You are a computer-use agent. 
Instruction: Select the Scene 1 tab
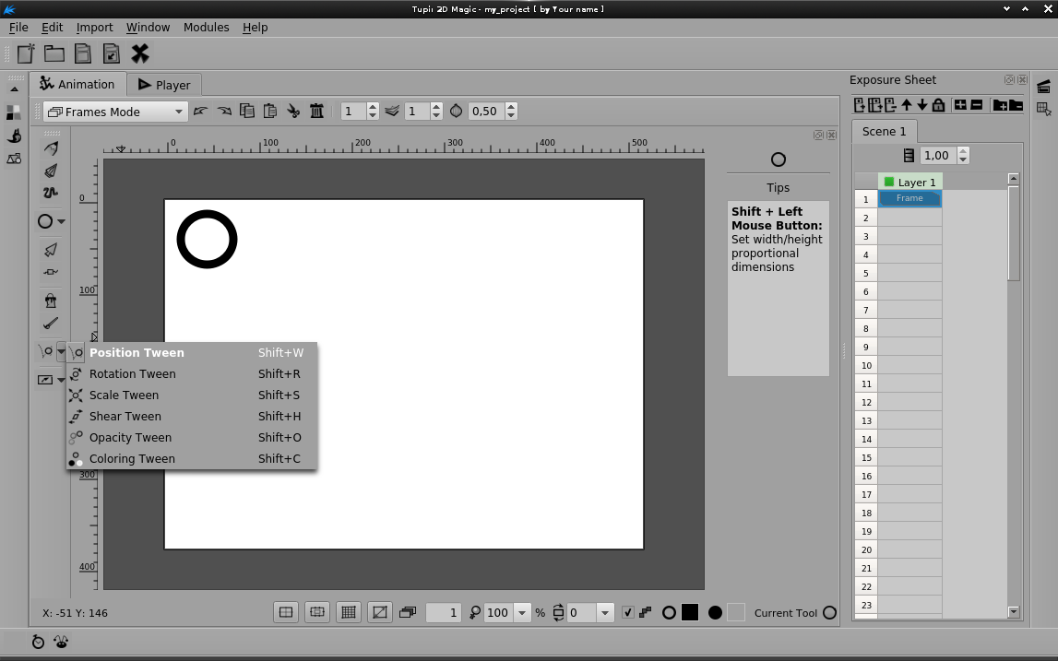[884, 131]
